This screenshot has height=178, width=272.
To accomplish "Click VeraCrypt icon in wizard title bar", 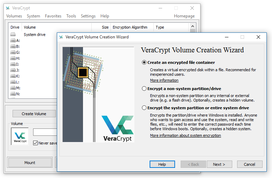I will [x=61, y=37].
